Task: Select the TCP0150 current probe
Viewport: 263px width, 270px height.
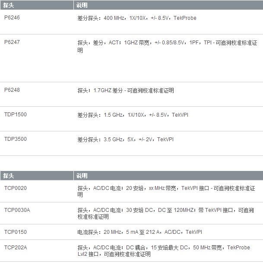Action: click(x=16, y=232)
